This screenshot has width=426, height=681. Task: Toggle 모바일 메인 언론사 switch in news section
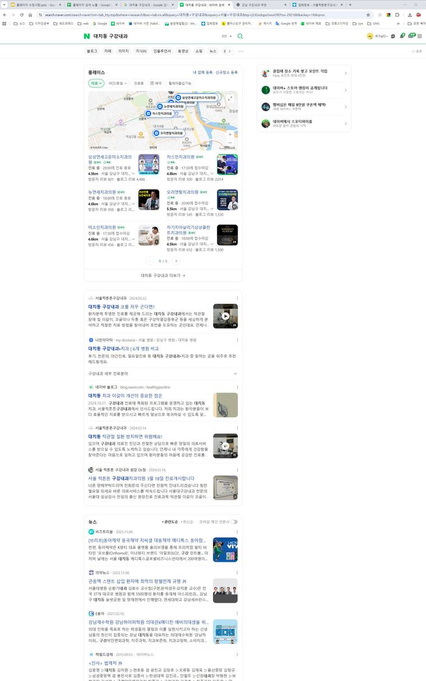pyautogui.click(x=234, y=521)
